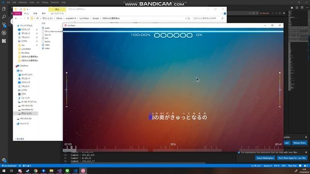310x174 pixels.
Task: Click git branch name in status bar
Action: [x=9, y=166]
